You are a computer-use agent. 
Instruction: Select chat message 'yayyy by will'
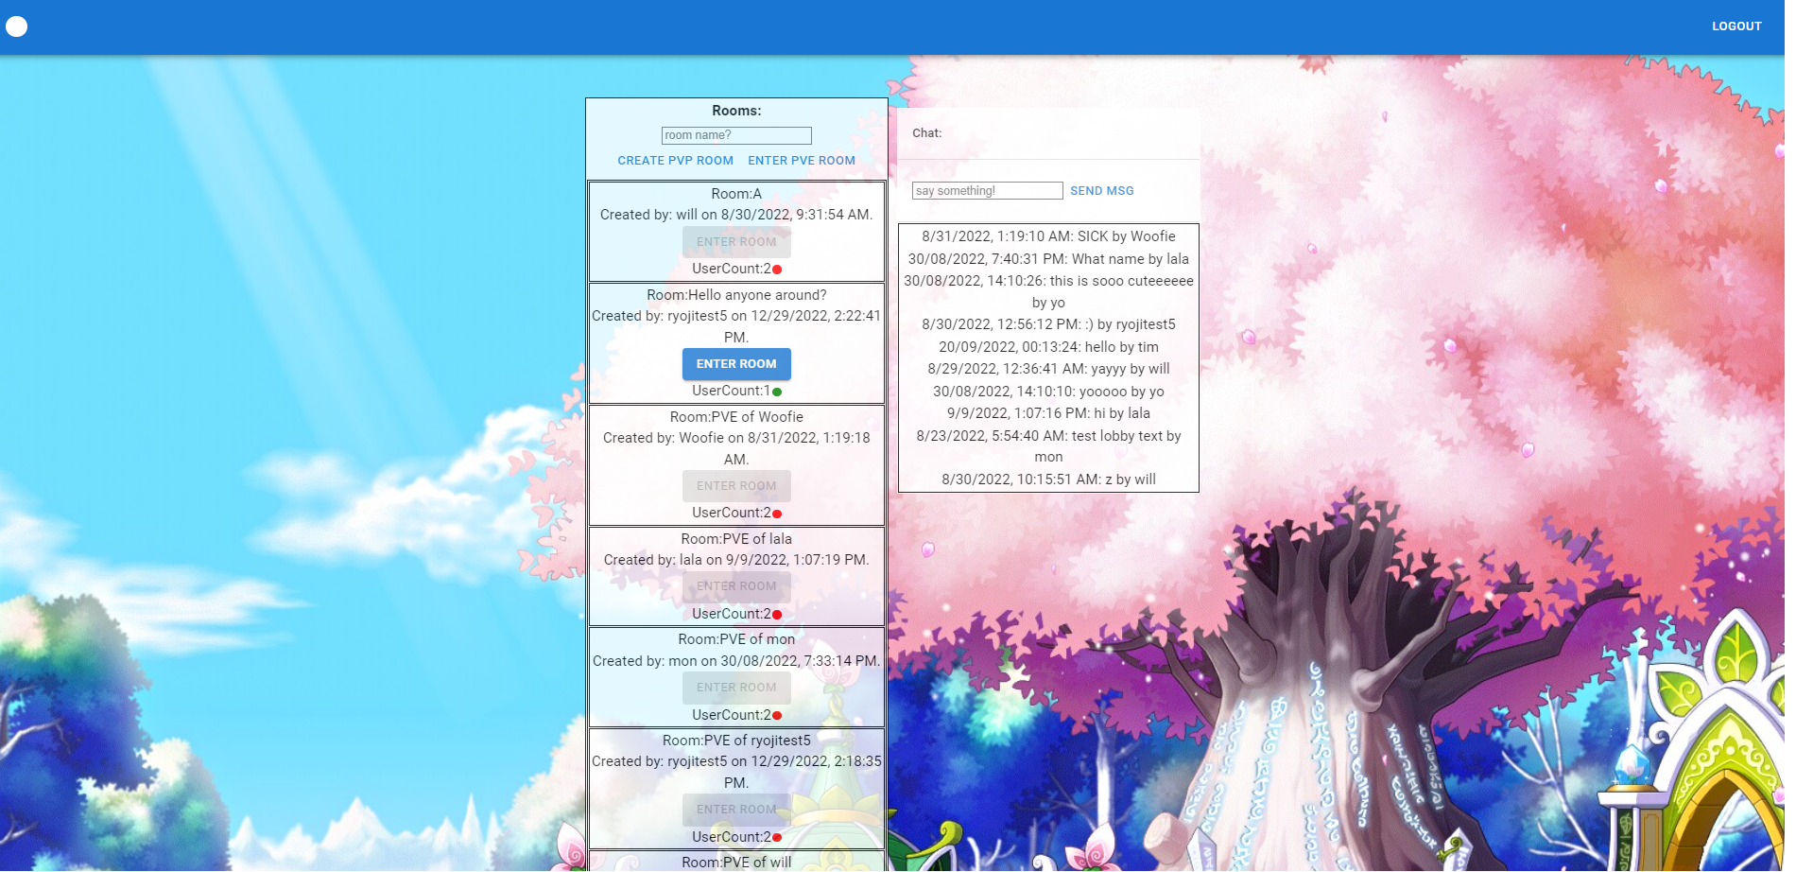point(1048,369)
